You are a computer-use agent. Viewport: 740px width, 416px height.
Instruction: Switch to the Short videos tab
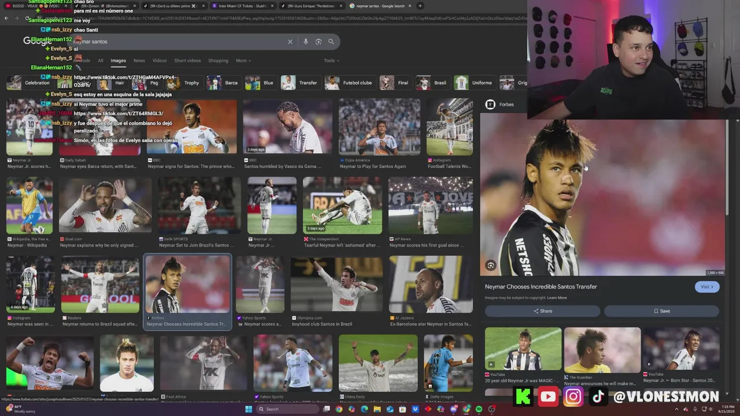[x=187, y=61]
